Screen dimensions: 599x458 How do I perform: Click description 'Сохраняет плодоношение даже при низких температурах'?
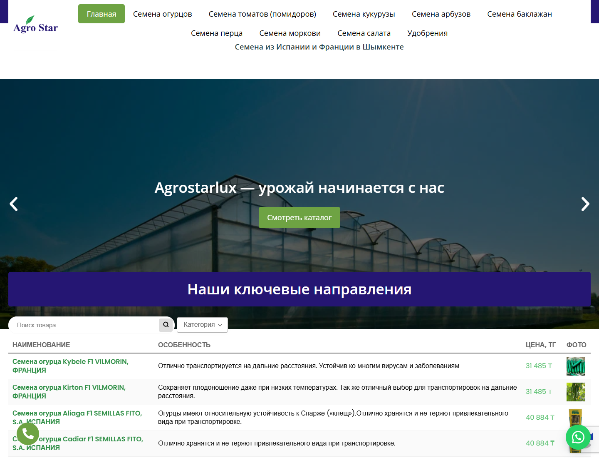[337, 391]
